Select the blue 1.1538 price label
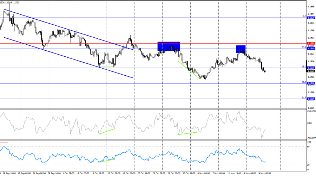316x176 pixels. (x=311, y=68)
